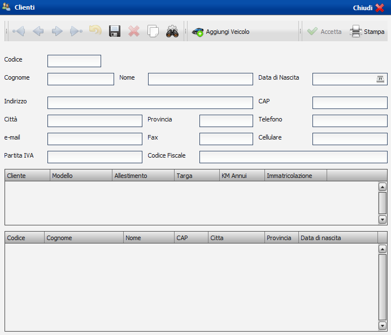The width and height of the screenshot is (391, 335).
Task: Click the yellow undo arrow icon
Action: [x=95, y=31]
